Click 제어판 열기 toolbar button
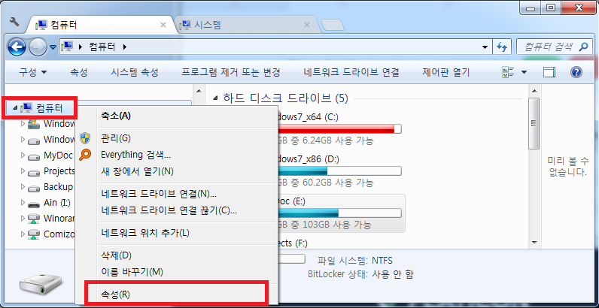 tap(445, 72)
